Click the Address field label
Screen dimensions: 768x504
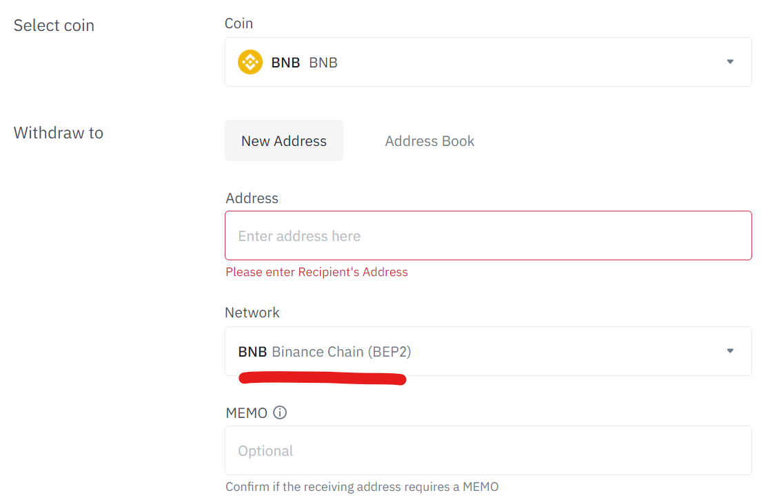point(252,198)
